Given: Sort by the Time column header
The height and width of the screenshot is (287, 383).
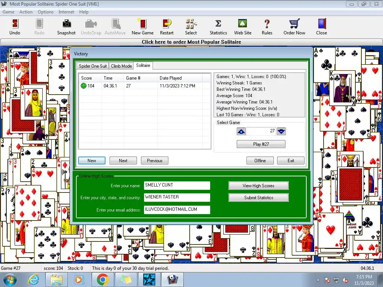Looking at the screenshot, I should (112, 78).
